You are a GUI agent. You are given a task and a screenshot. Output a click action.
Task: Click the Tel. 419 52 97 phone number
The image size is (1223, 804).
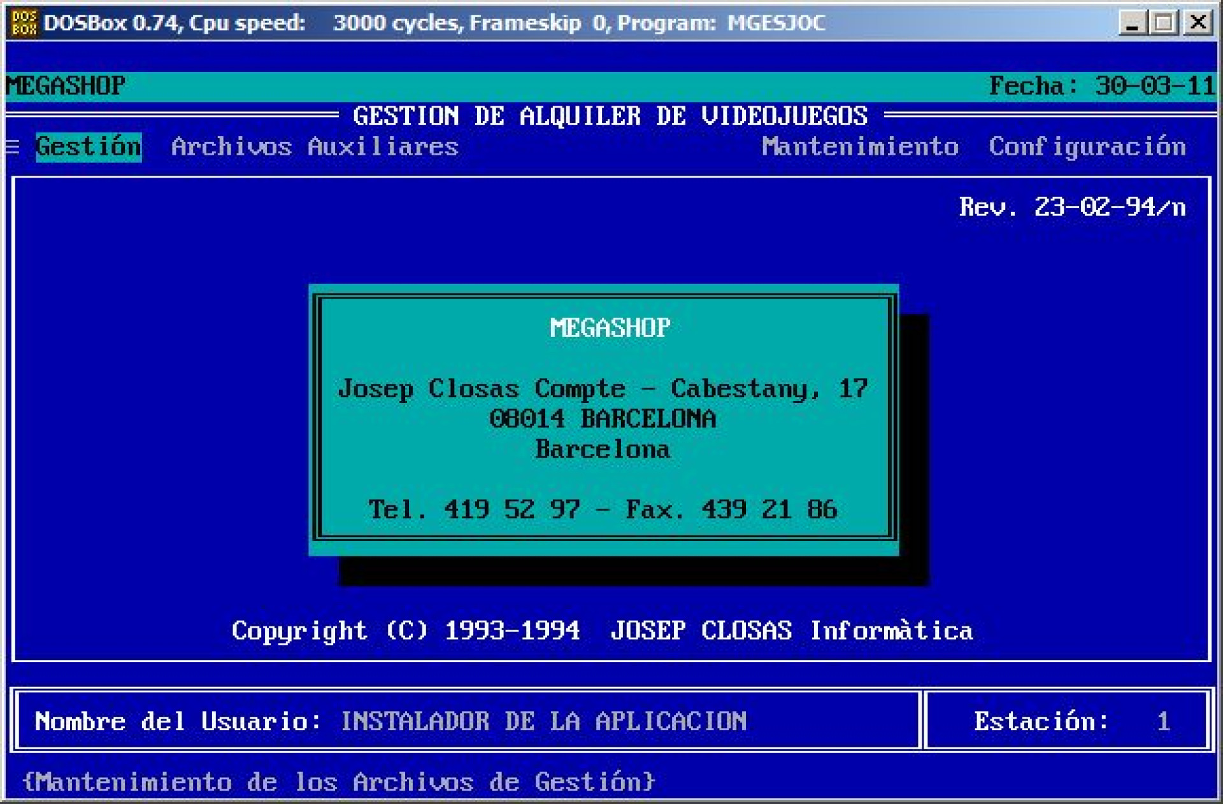(475, 509)
